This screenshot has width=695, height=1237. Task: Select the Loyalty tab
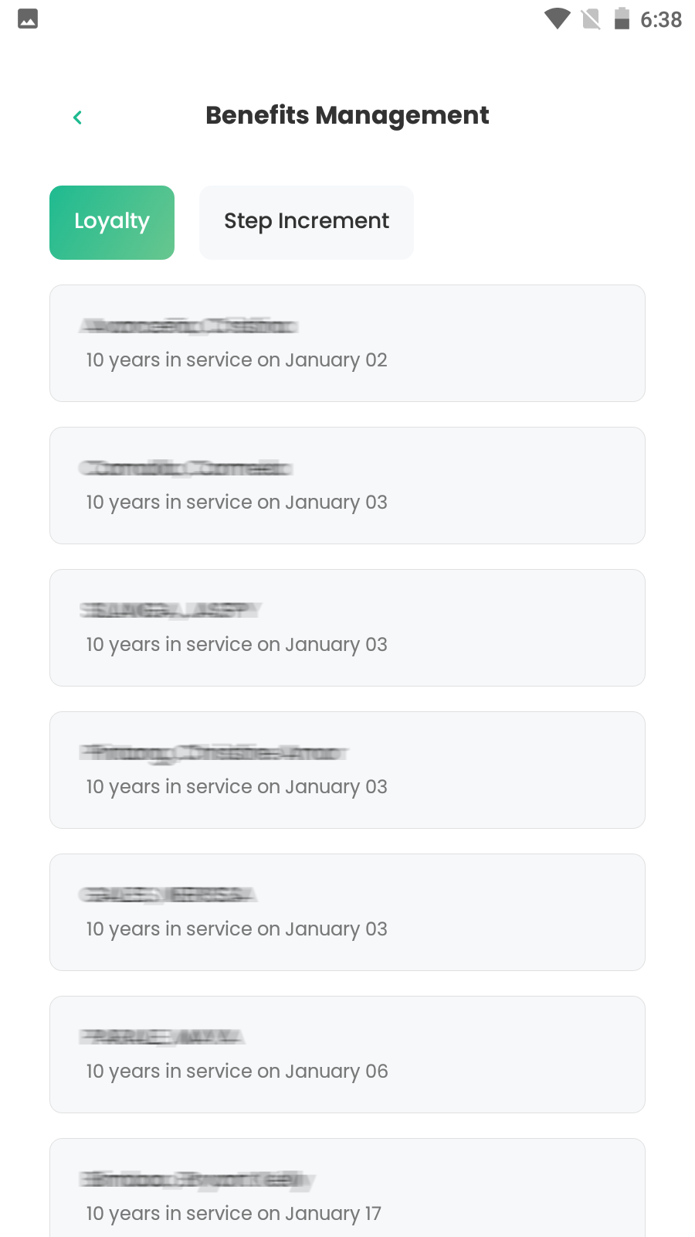click(x=112, y=222)
